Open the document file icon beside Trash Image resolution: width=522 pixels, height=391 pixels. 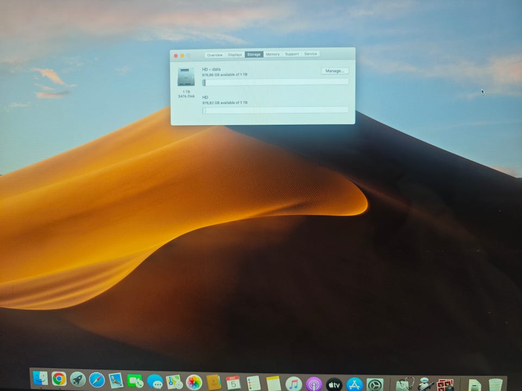click(x=474, y=386)
